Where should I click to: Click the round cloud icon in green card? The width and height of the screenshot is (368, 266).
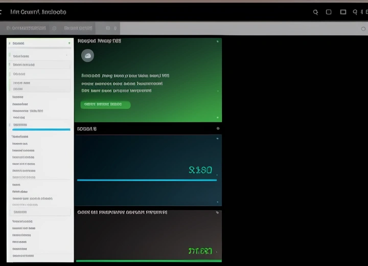tap(87, 56)
